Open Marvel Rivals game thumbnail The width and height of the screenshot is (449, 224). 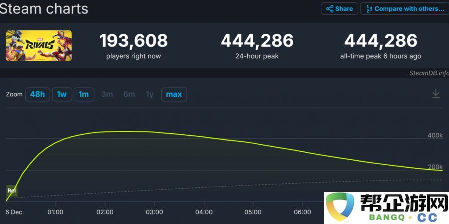[x=39, y=46]
